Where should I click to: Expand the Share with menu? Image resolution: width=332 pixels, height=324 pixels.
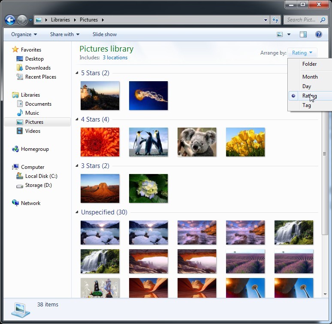[x=65, y=34]
